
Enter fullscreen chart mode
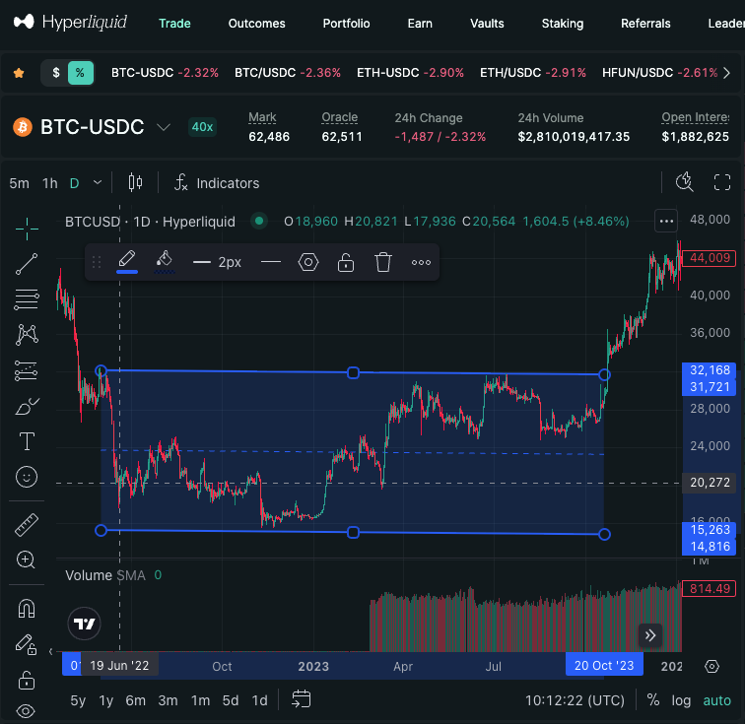coord(722,182)
